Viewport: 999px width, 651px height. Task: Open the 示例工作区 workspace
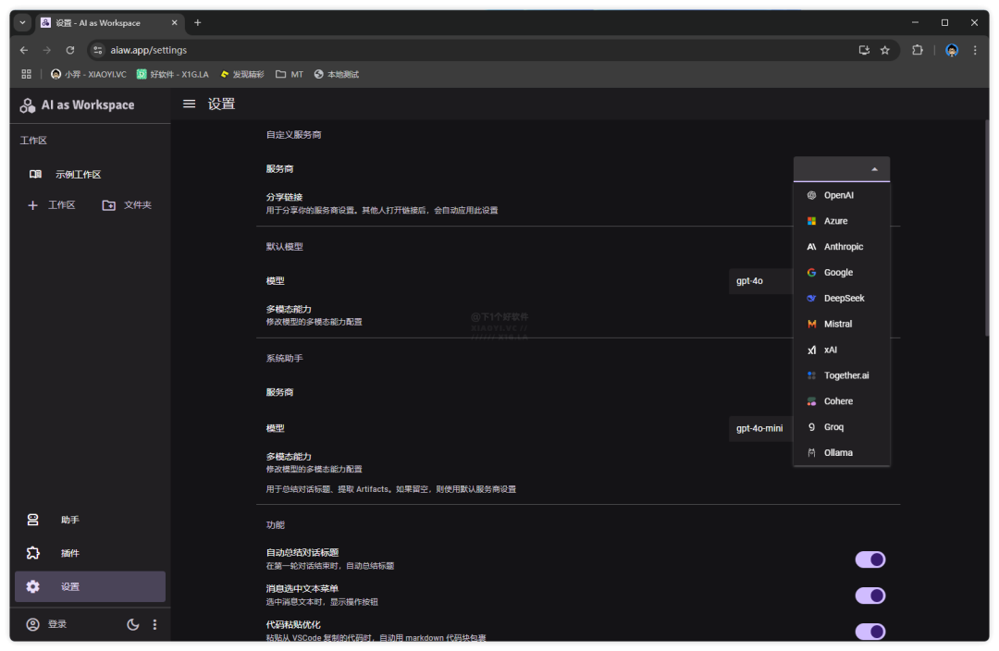78,175
